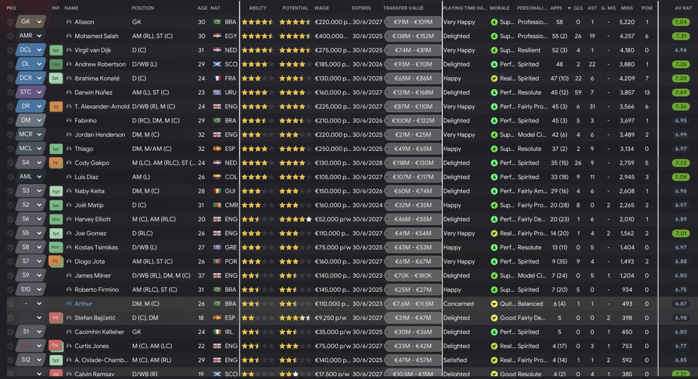698x379 pixels.
Task: Click Harvey Elliott's Wnt wanted icon
Action: 56,219
